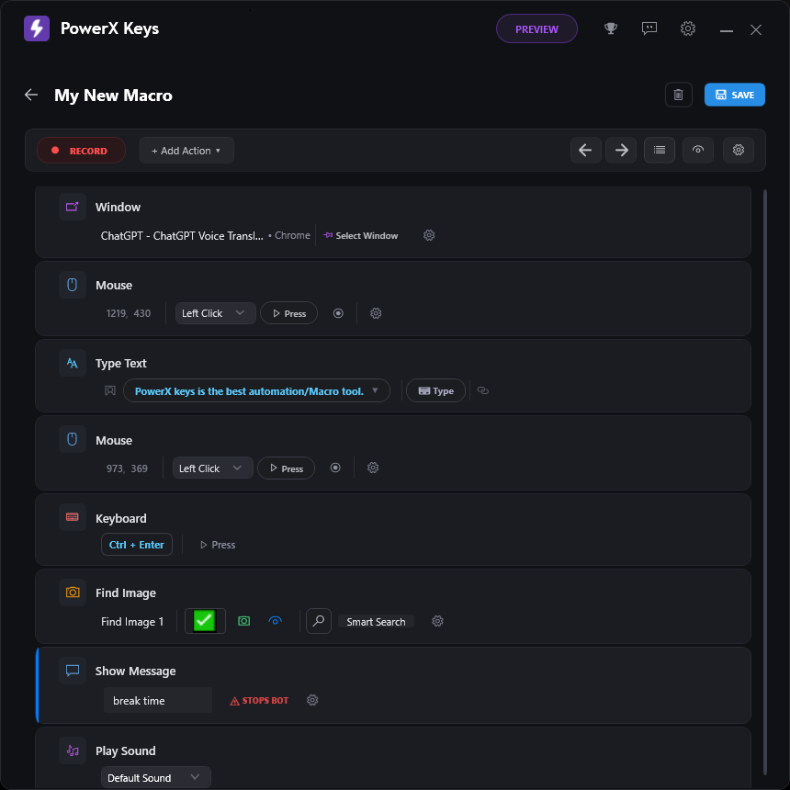Click the SAVE button

pos(734,95)
